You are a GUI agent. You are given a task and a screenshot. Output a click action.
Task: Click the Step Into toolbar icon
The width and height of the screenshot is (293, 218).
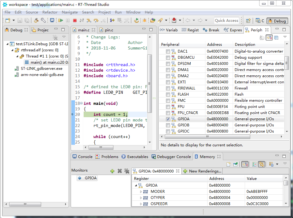[89, 20]
